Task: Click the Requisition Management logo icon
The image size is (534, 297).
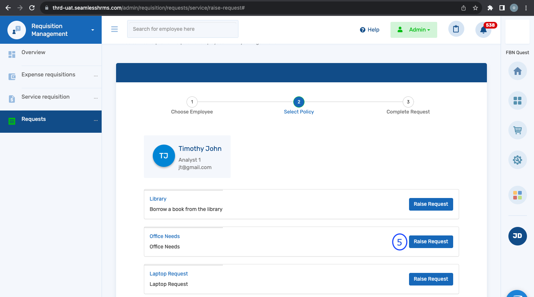Action: [x=16, y=30]
